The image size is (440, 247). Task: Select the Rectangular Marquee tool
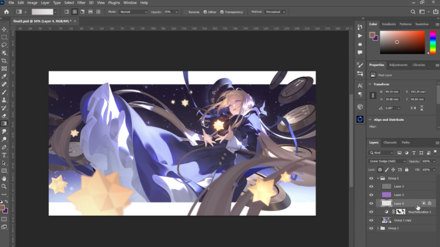tap(4, 37)
